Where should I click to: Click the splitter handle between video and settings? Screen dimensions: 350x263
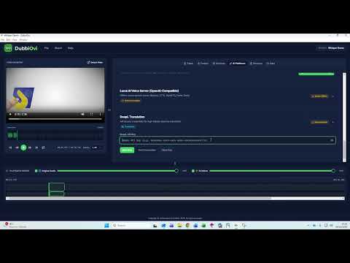(109, 110)
